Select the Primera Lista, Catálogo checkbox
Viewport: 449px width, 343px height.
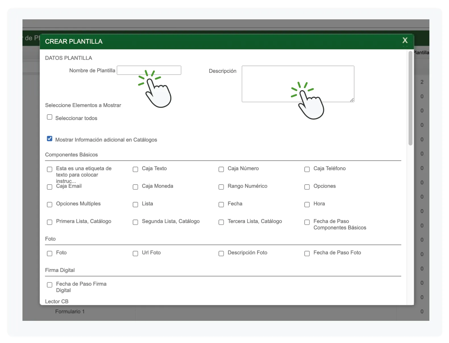49,222
